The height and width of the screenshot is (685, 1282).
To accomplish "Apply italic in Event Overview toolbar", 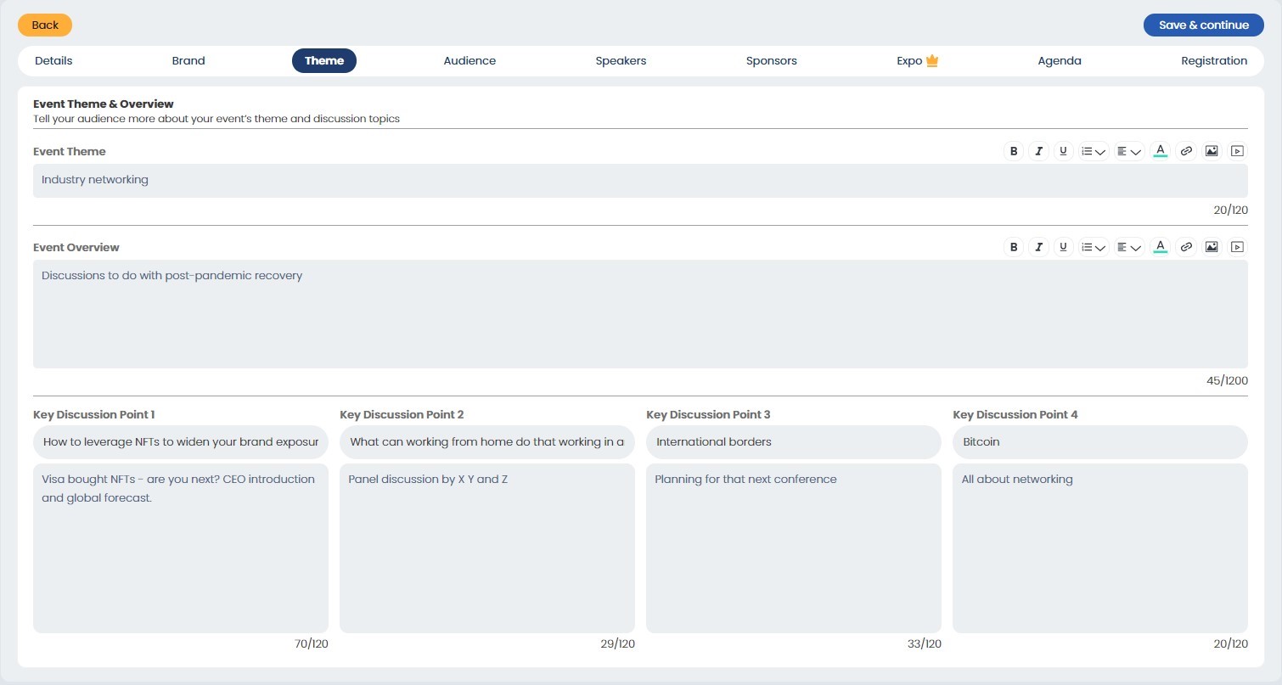I will click(1038, 247).
